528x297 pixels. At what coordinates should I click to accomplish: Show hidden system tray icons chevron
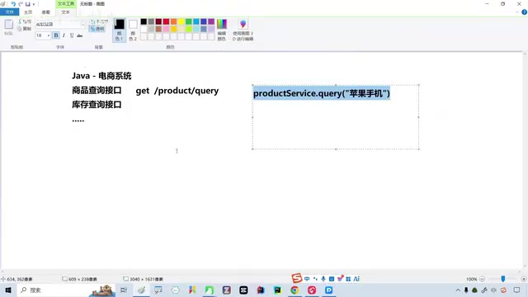point(458,290)
